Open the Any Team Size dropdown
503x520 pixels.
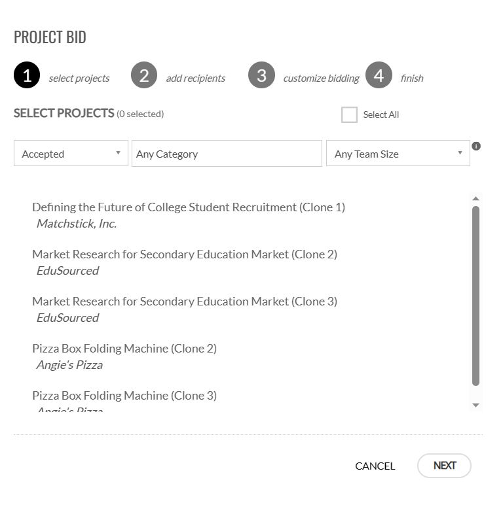[x=398, y=153]
